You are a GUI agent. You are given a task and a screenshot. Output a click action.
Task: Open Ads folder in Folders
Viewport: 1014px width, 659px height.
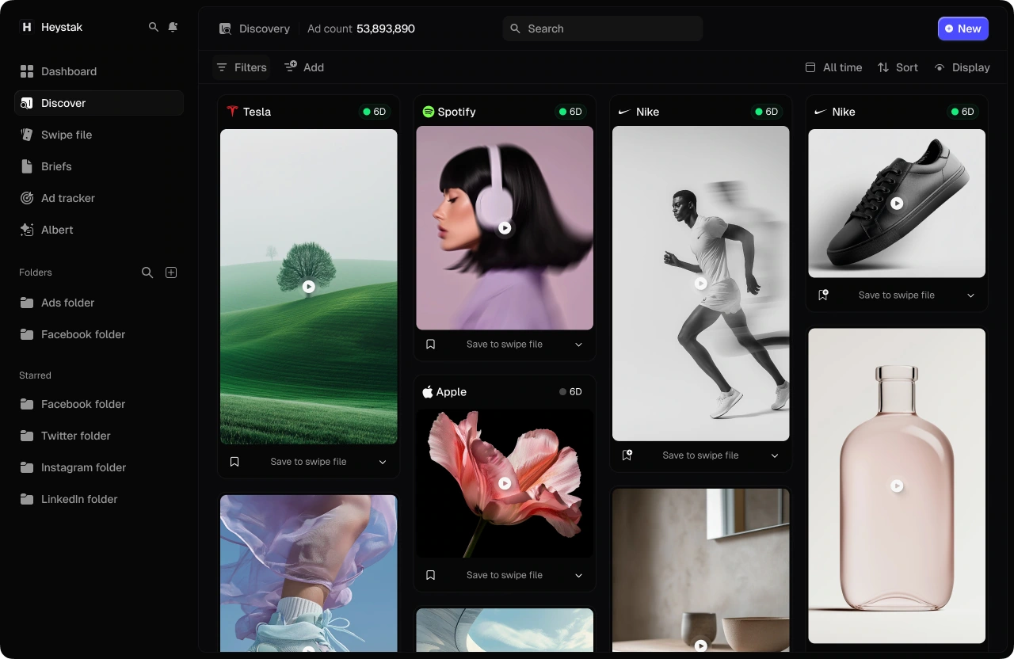[99, 303]
